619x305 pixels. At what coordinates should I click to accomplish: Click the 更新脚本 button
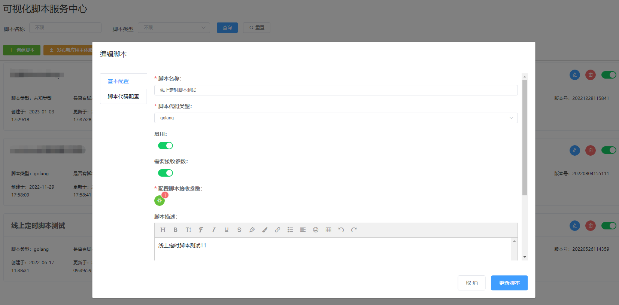click(x=509, y=283)
